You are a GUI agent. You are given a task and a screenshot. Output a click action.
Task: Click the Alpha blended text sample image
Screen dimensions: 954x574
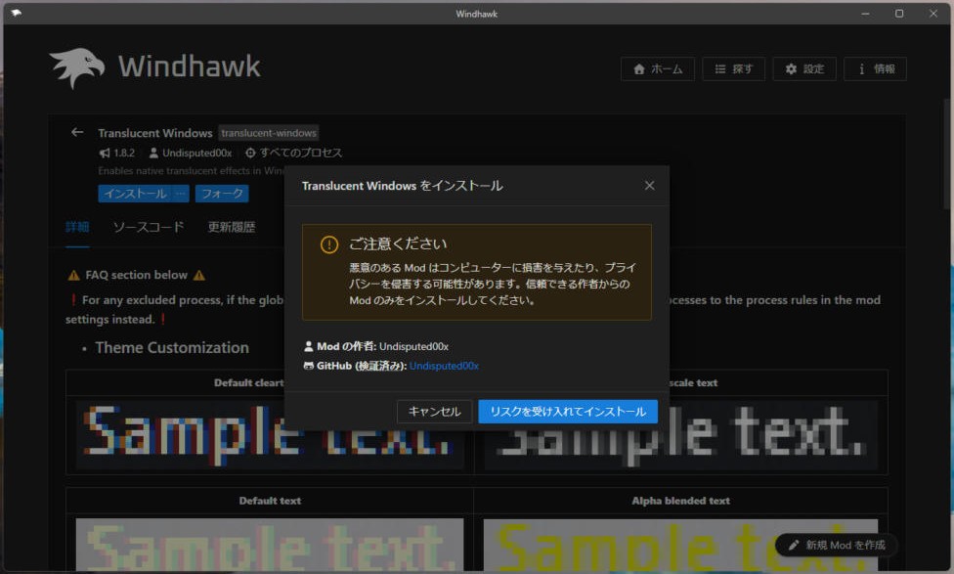[680, 545]
